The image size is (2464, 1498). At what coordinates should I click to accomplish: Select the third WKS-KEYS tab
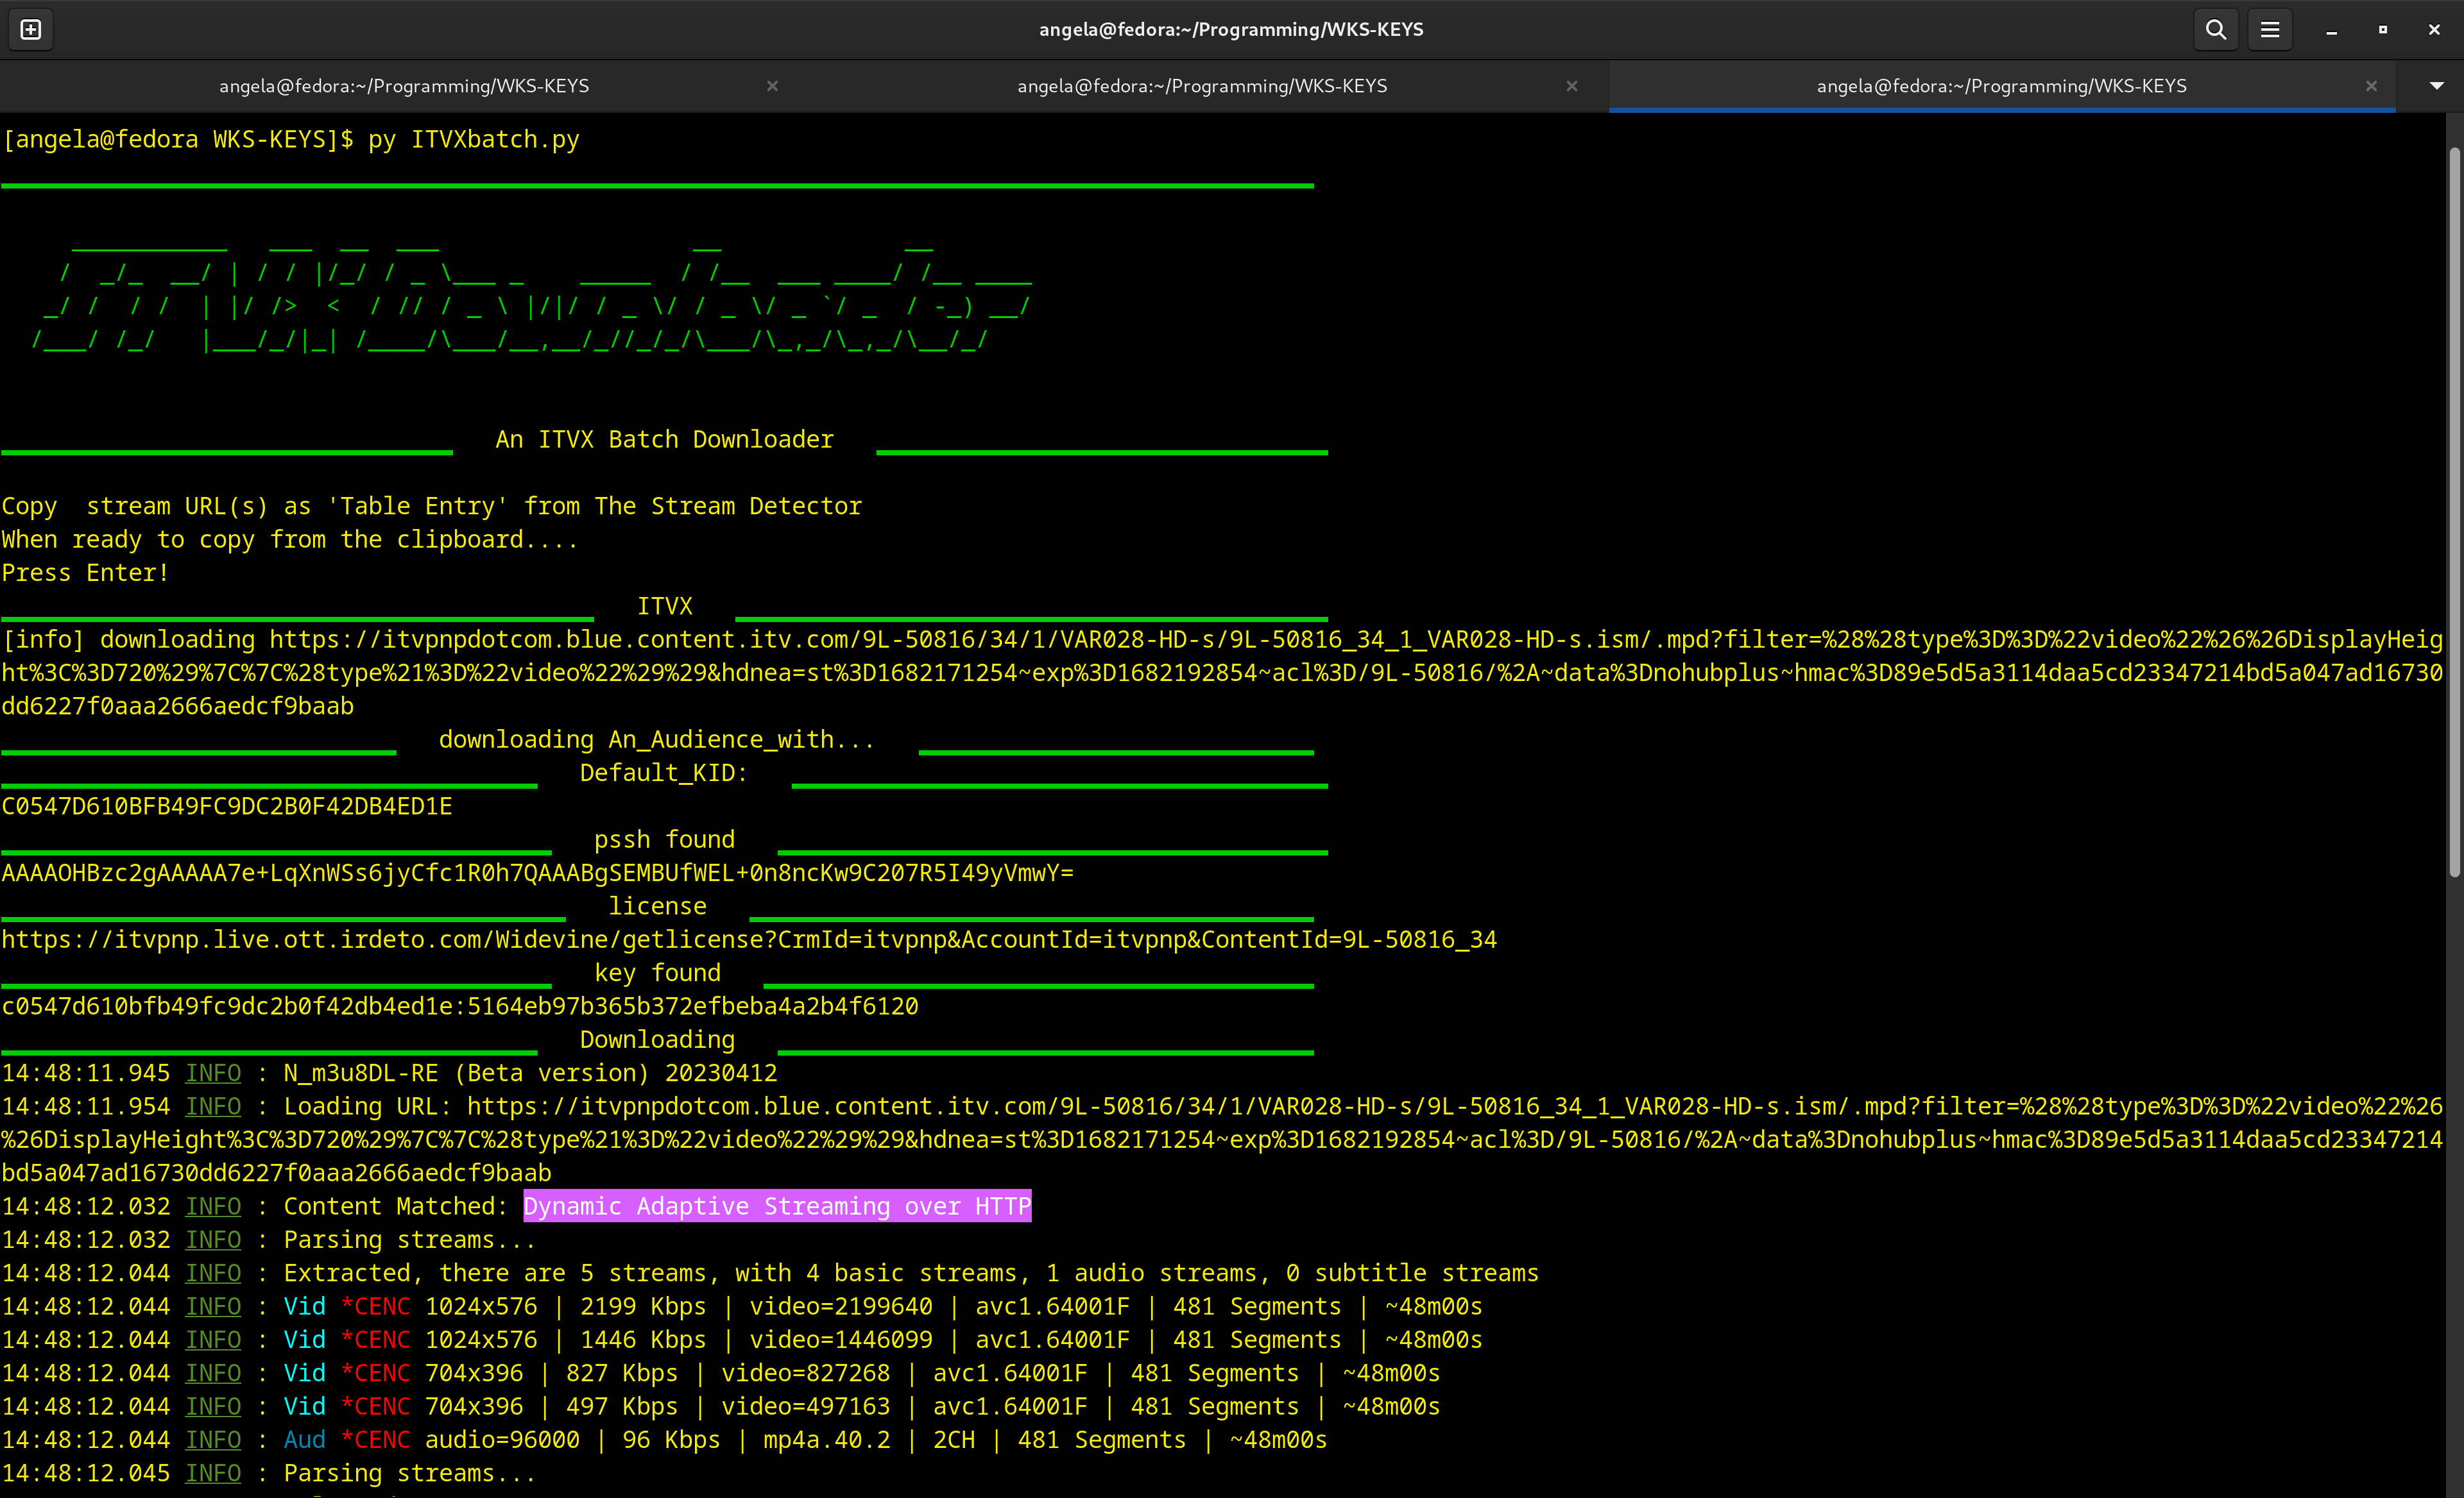tap(2001, 86)
